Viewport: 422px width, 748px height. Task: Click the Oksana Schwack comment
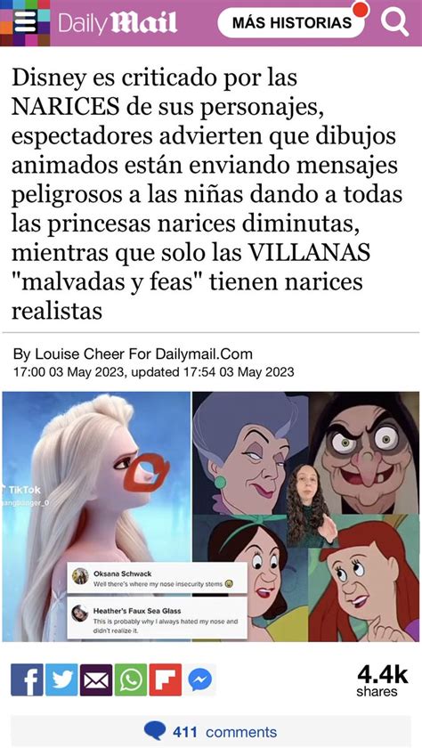pyautogui.click(x=157, y=578)
